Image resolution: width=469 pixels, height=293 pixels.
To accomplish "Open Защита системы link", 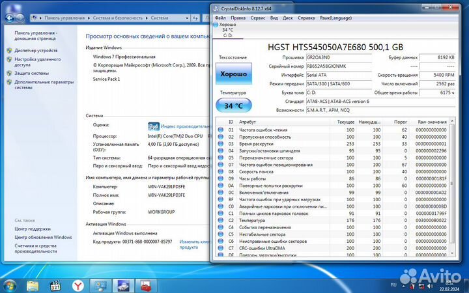I will (x=31, y=73).
